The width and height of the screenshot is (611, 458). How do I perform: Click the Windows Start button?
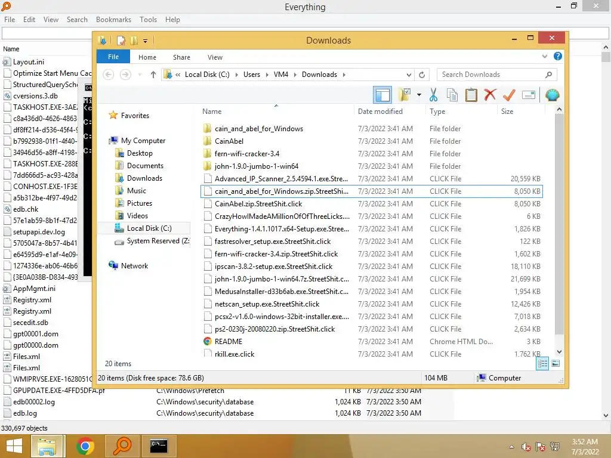[x=14, y=446]
